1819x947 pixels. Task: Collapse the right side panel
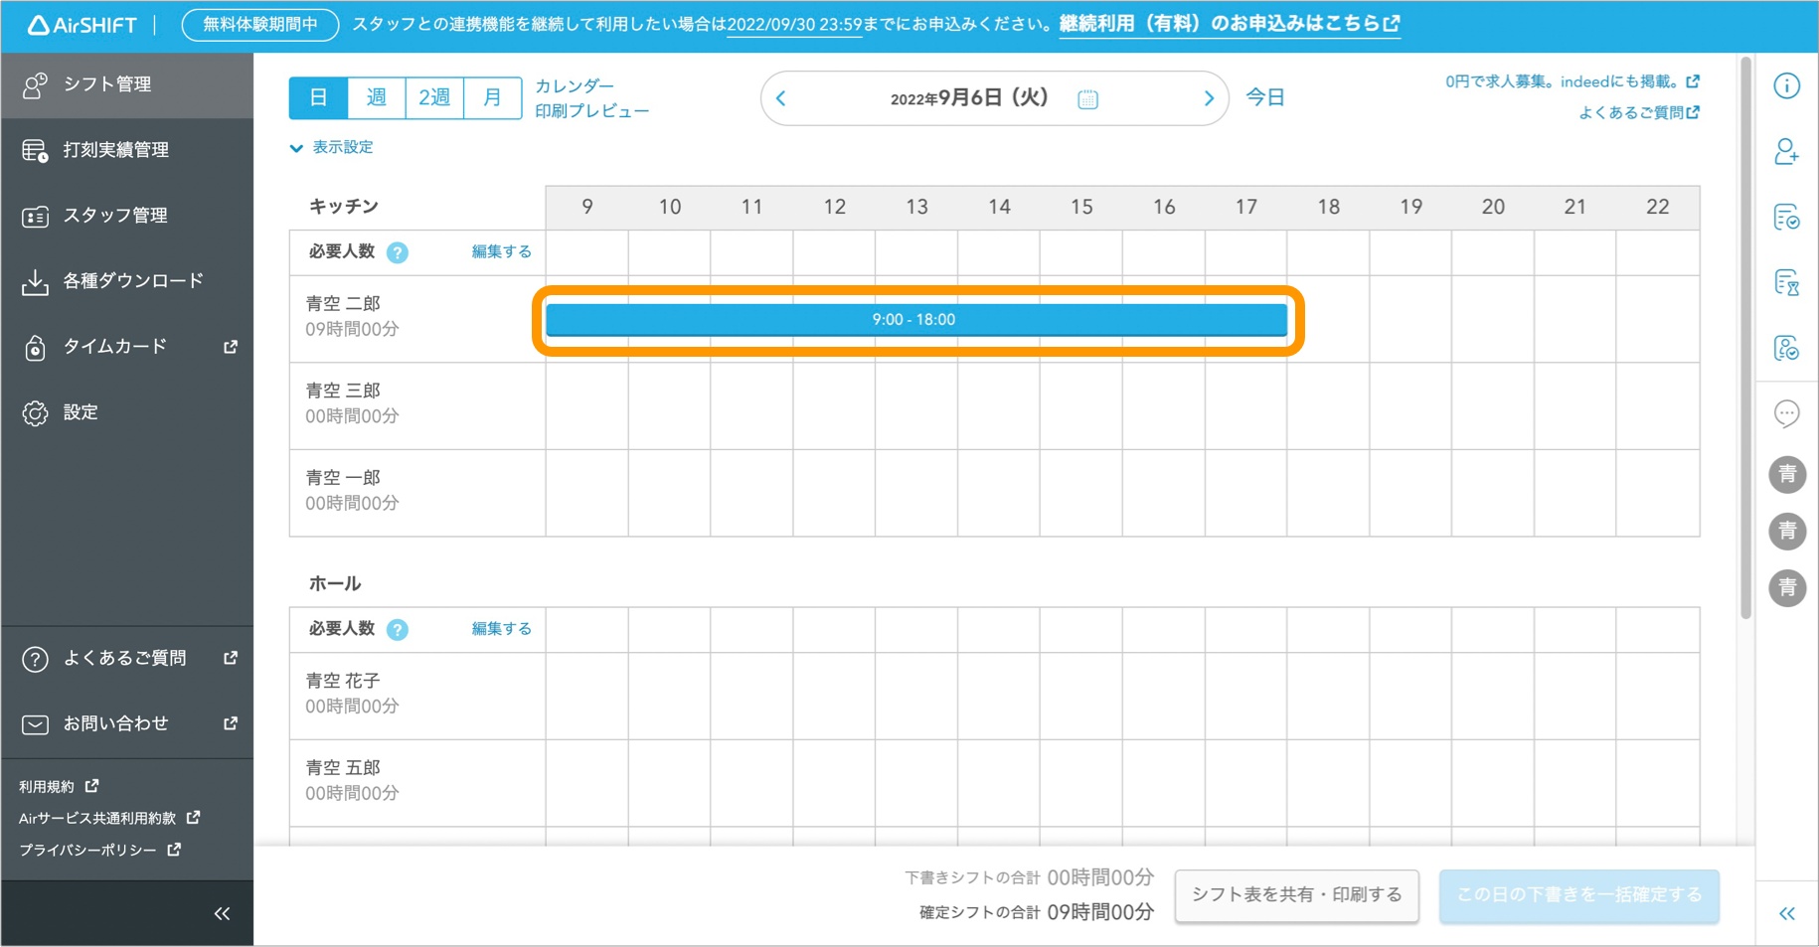(x=1786, y=913)
